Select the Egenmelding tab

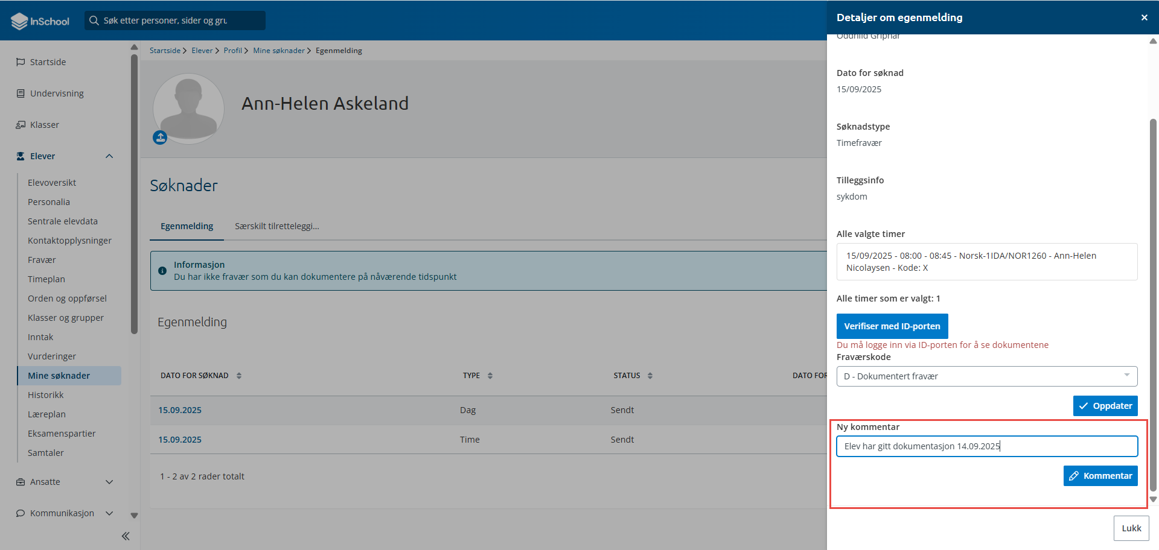pos(187,226)
